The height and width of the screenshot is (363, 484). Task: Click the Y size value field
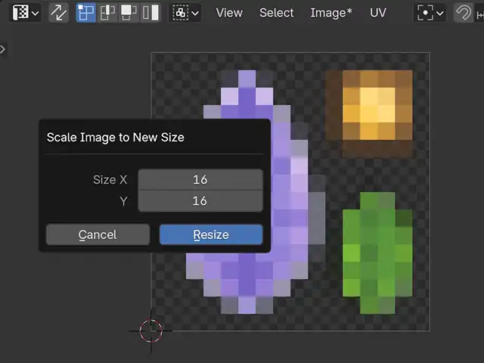pos(200,201)
